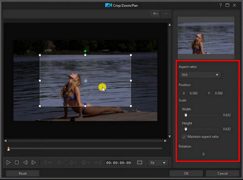The height and width of the screenshot is (180, 243).
Task: Click the blue center point of crop box
Action: point(85,81)
